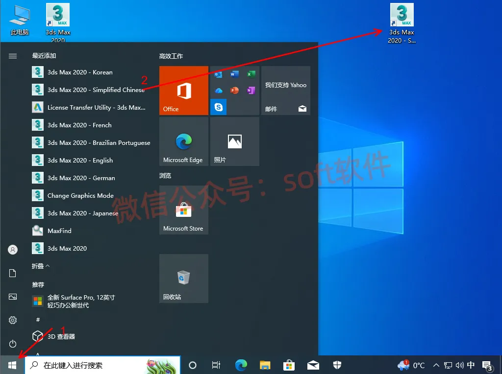Toggle the 中 input method indicator

tap(471, 365)
